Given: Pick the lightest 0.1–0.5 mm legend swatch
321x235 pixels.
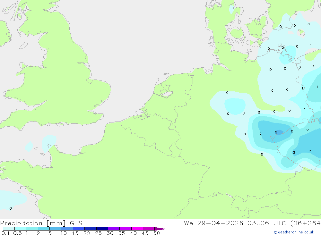Looking at the screenshot, I should tap(9, 229).
